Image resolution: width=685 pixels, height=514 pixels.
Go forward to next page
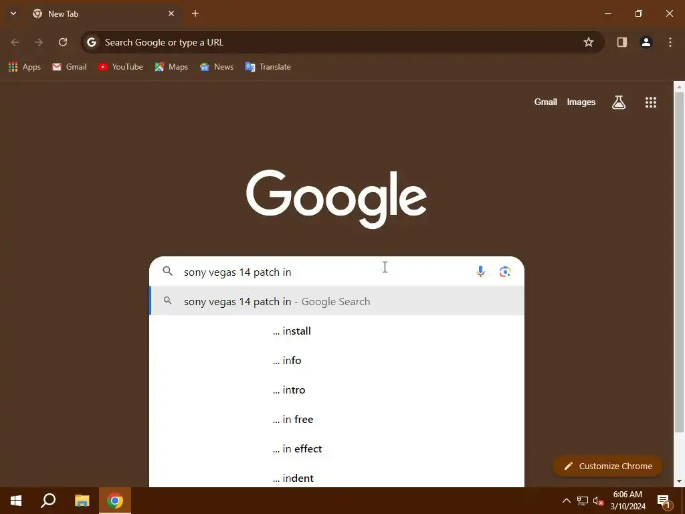pos(39,42)
